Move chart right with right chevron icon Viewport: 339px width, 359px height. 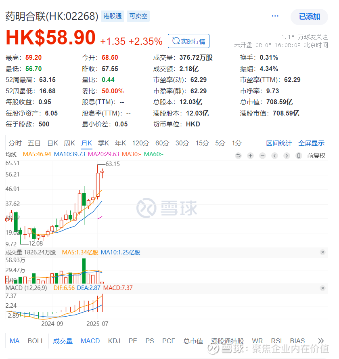287,156
